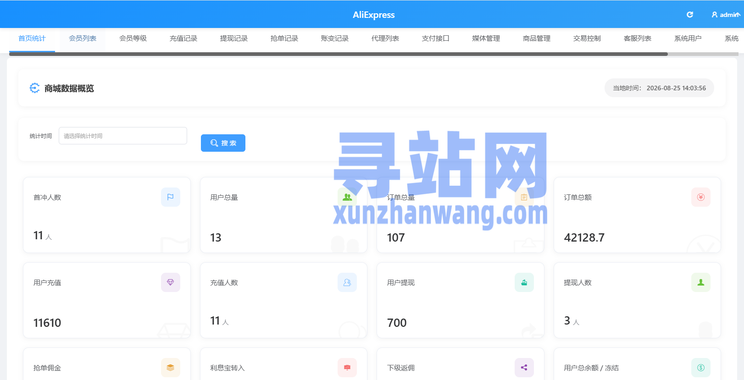Image resolution: width=744 pixels, height=380 pixels.
Task: Click the 用户总量 value 13
Action: (x=216, y=237)
